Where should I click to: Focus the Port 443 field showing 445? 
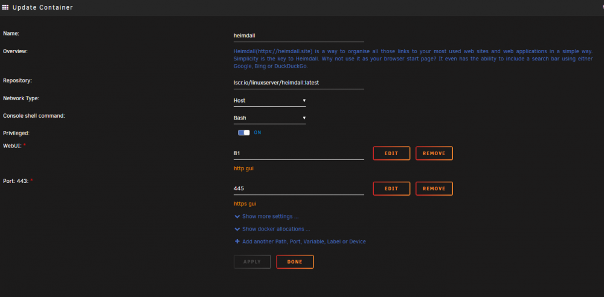298,189
